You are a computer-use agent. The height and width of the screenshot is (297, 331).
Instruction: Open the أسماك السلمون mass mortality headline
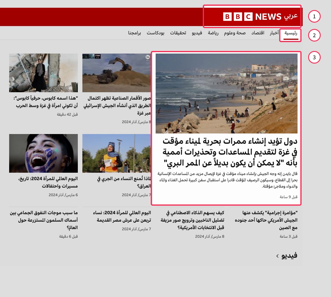click(44, 220)
